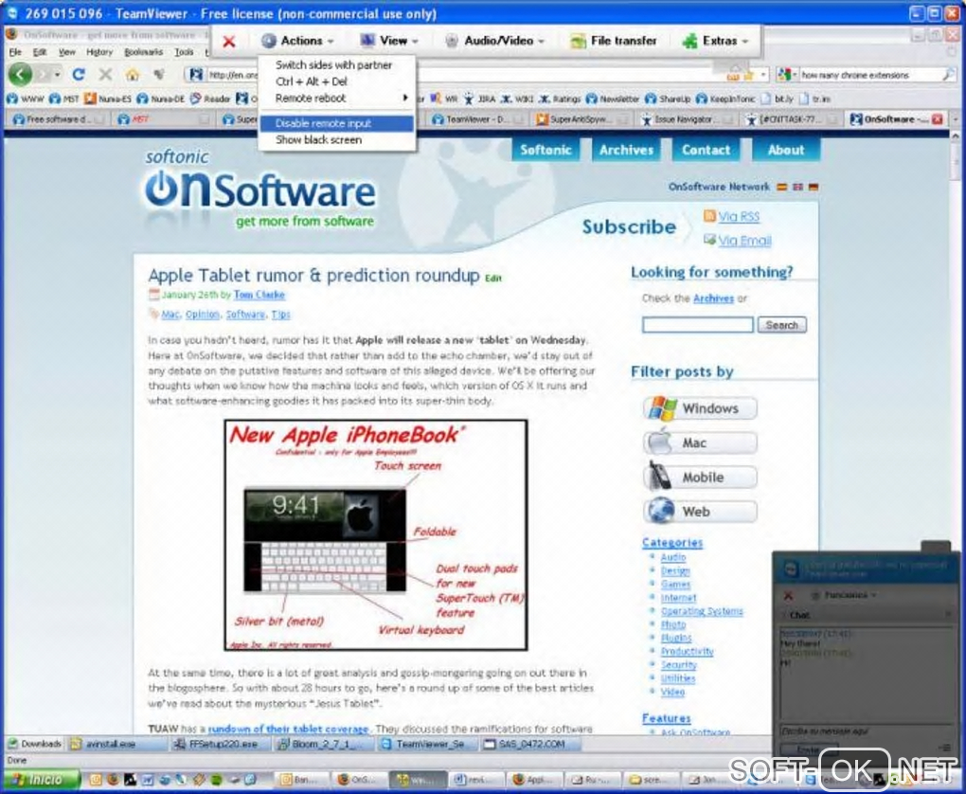Subscribe Via Email link
Image resolution: width=966 pixels, height=794 pixels.
[x=744, y=241]
